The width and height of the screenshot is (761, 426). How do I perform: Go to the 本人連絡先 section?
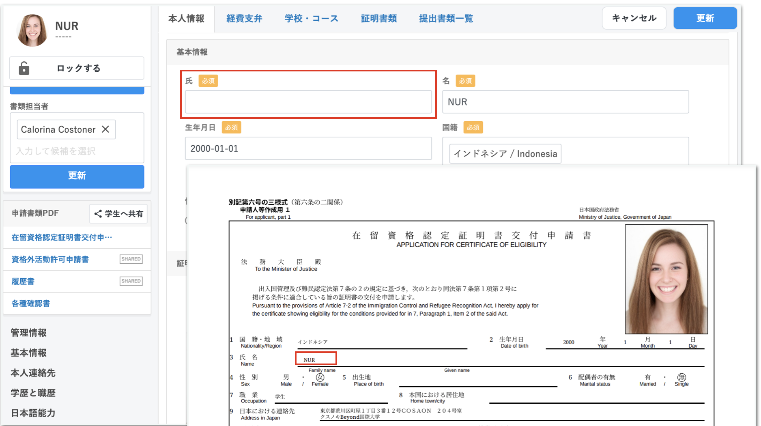pos(33,373)
